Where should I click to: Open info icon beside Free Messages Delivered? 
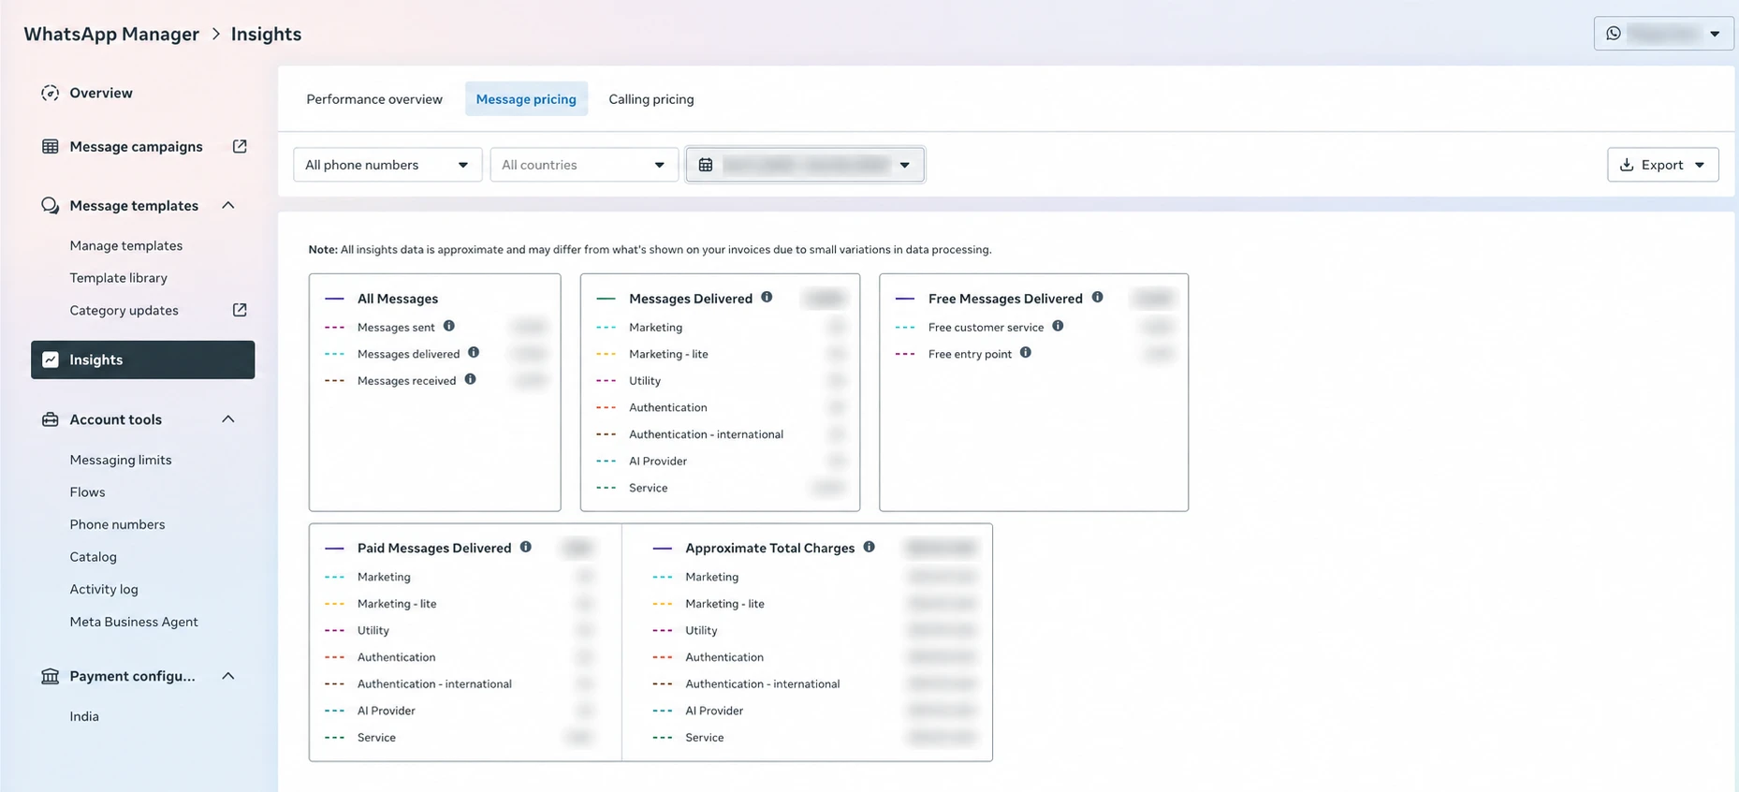click(x=1097, y=297)
